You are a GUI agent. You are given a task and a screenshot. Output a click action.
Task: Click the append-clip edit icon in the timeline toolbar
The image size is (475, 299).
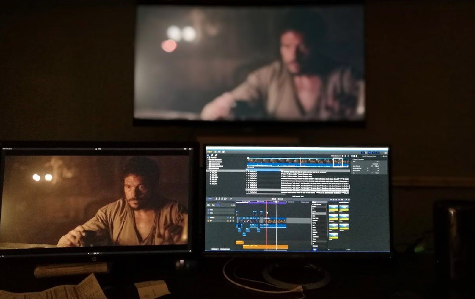point(222,199)
